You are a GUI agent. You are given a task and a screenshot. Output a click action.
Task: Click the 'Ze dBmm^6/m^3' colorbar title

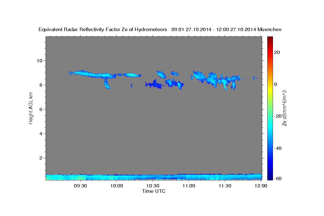[284, 108]
